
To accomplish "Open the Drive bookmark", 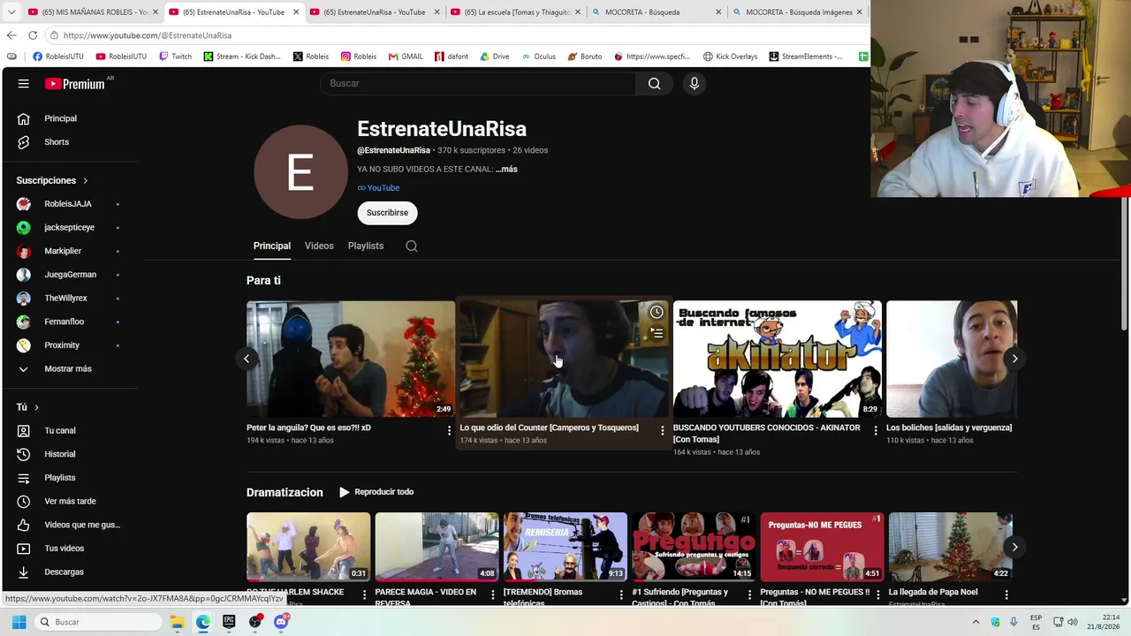I will pos(495,57).
